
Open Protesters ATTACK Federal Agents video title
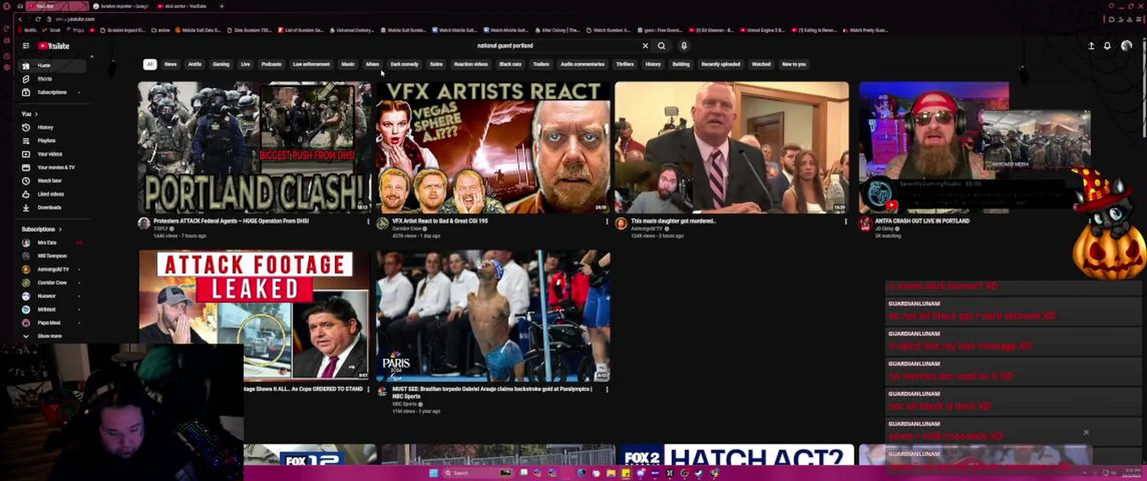point(231,220)
